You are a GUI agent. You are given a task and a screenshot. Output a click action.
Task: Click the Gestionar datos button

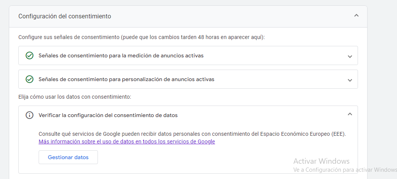68,157
